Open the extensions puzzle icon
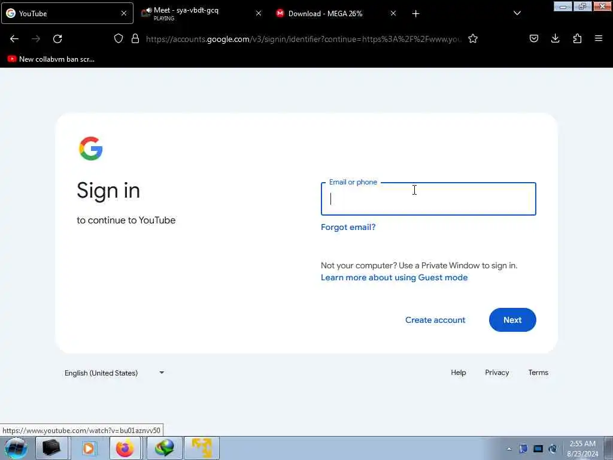 577,38
